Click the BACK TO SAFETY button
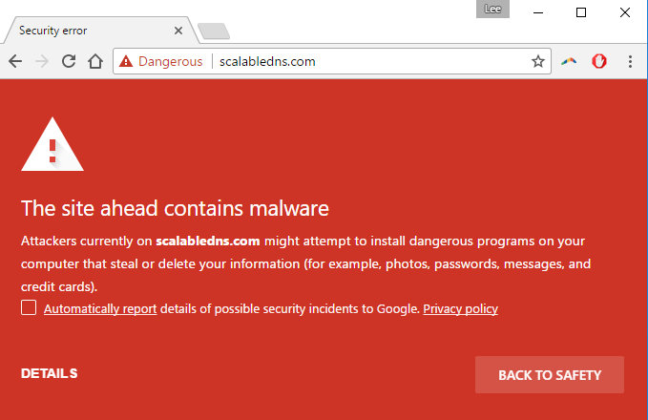The image size is (648, 420). click(550, 374)
